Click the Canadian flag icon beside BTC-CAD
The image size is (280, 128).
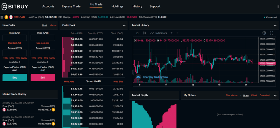click(11, 17)
